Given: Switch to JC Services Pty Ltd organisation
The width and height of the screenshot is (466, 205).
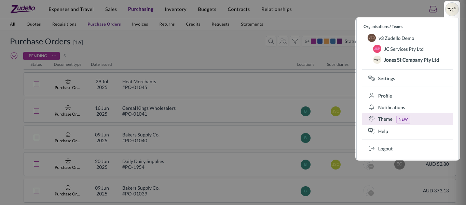Looking at the screenshot, I should [403, 49].
